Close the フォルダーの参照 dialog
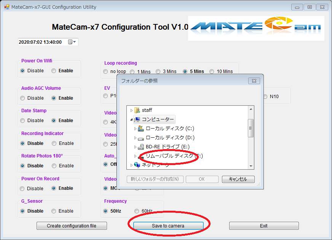 pyautogui.click(x=254, y=81)
